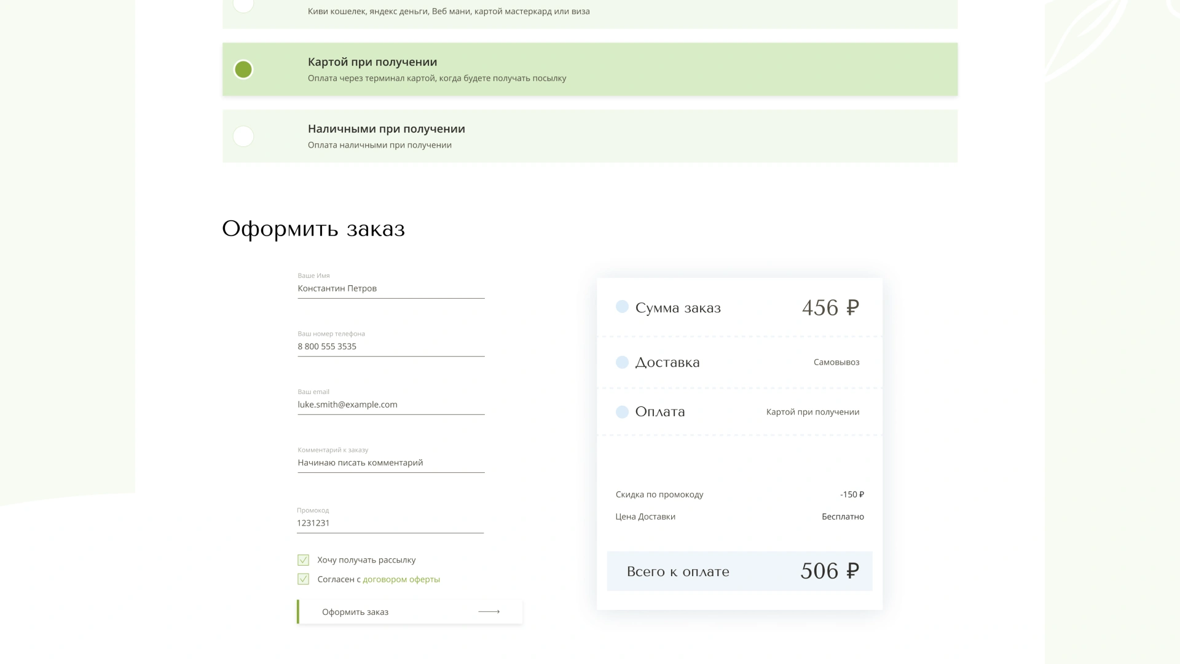Image resolution: width=1180 pixels, height=664 pixels.
Task: Edit the order comment field
Action: [391, 462]
